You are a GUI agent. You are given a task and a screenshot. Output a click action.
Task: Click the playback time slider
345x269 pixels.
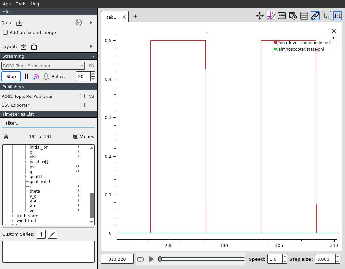tap(202, 259)
